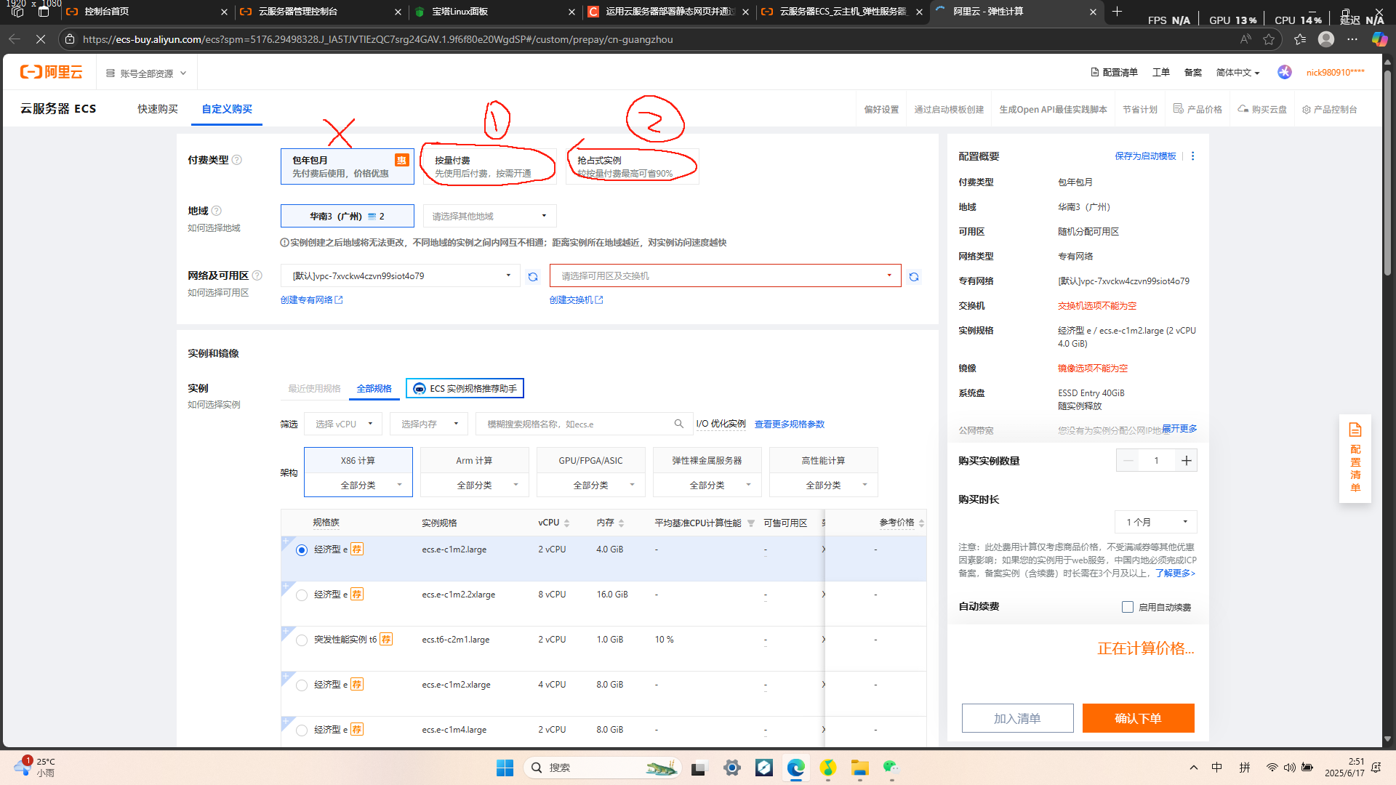Sort the table by reference price

tap(921, 523)
